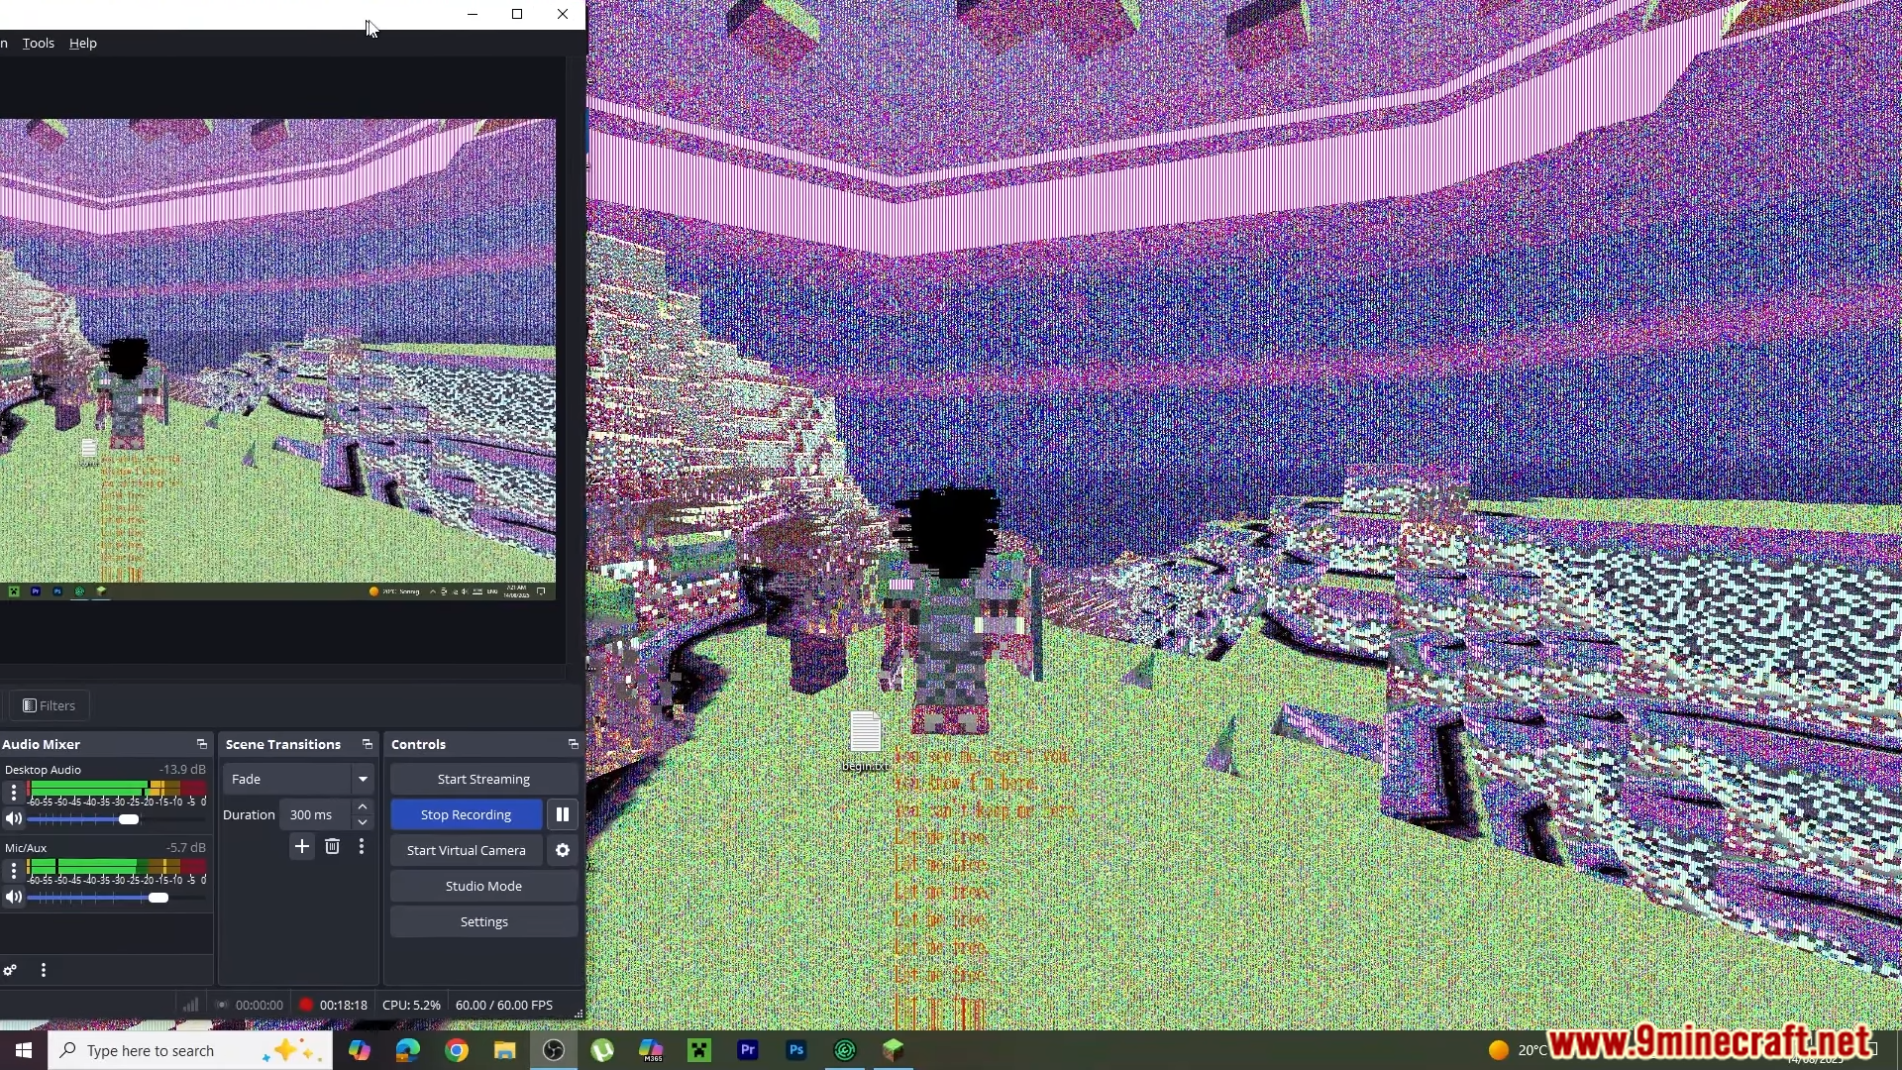Click Desktop Audio -13.9 dB level
Screen dimensions: 1902x1070
point(182,769)
